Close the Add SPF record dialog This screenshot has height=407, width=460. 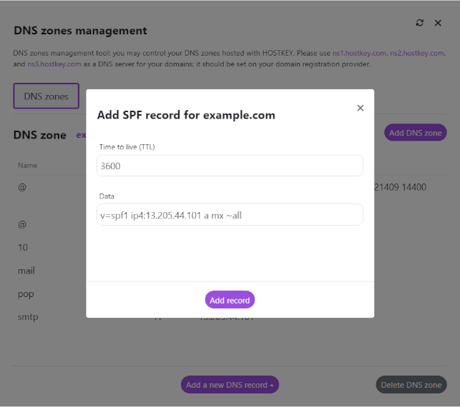click(360, 108)
